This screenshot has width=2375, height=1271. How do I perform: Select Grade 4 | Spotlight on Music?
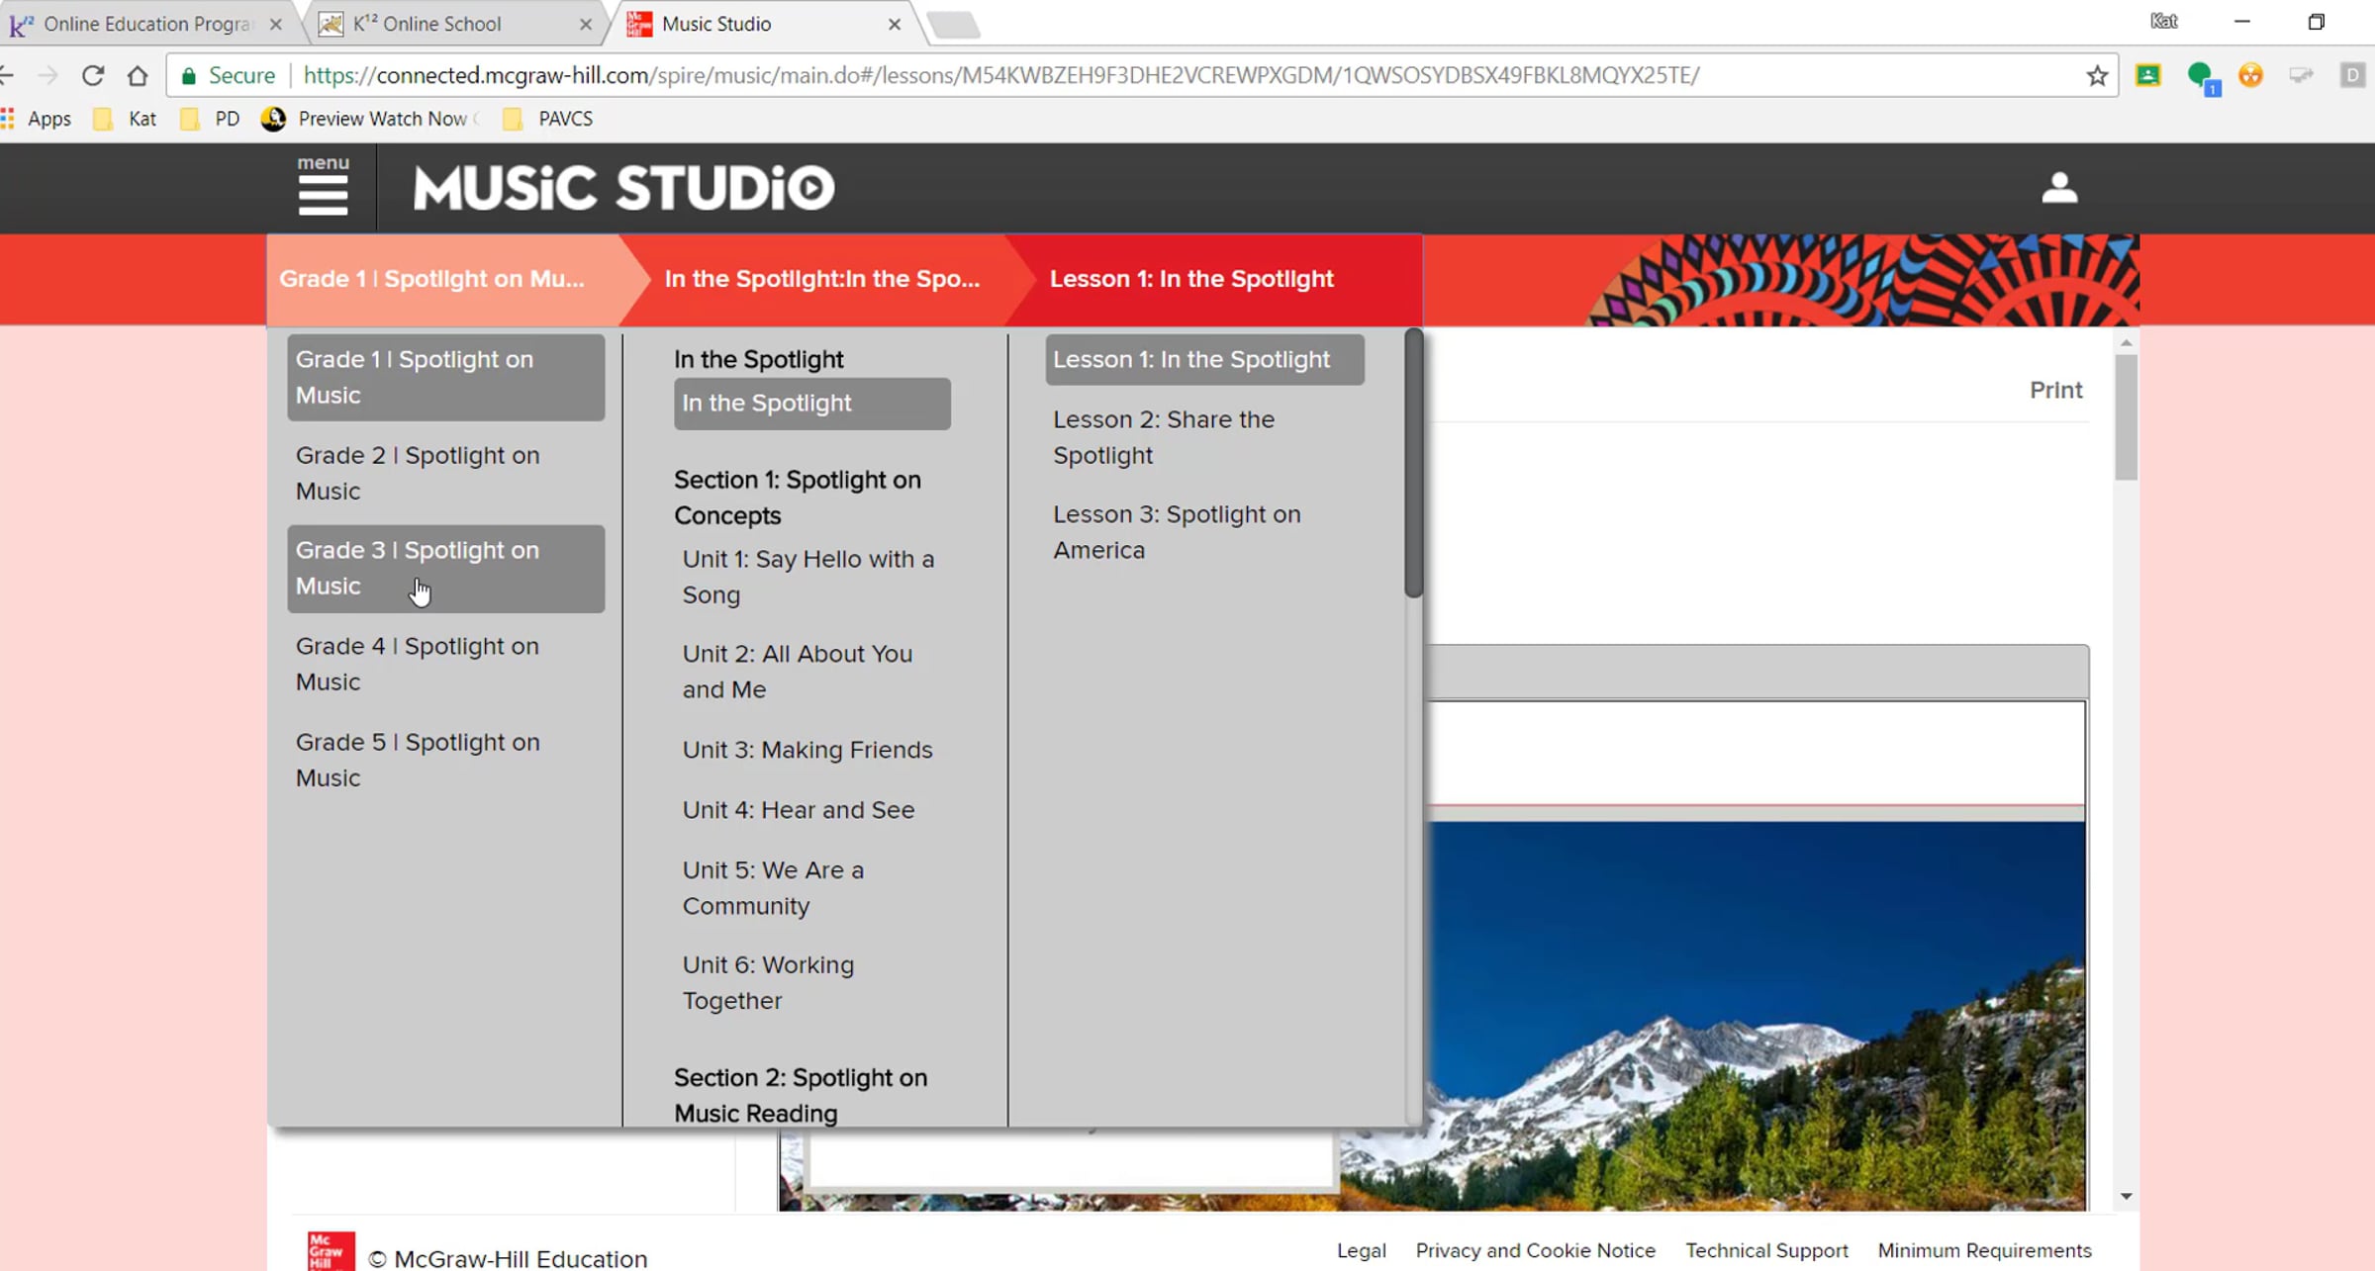(445, 664)
